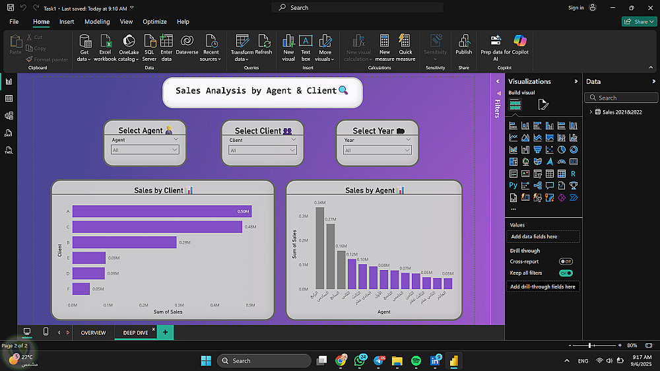
Task: Click Add data fields here well
Action: pyautogui.click(x=543, y=237)
